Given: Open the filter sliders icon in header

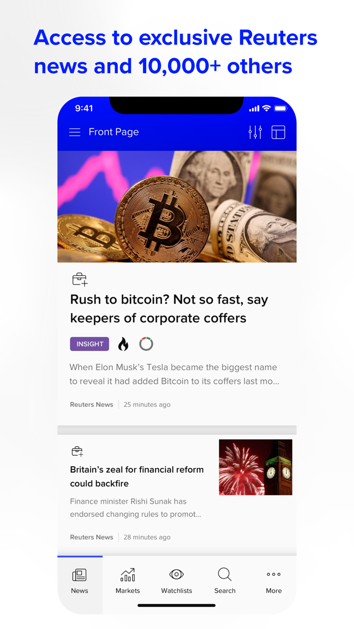Looking at the screenshot, I should point(255,132).
